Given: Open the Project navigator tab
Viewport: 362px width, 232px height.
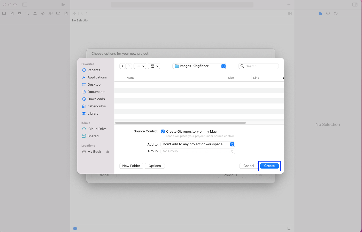Looking at the screenshot, I should (4, 13).
